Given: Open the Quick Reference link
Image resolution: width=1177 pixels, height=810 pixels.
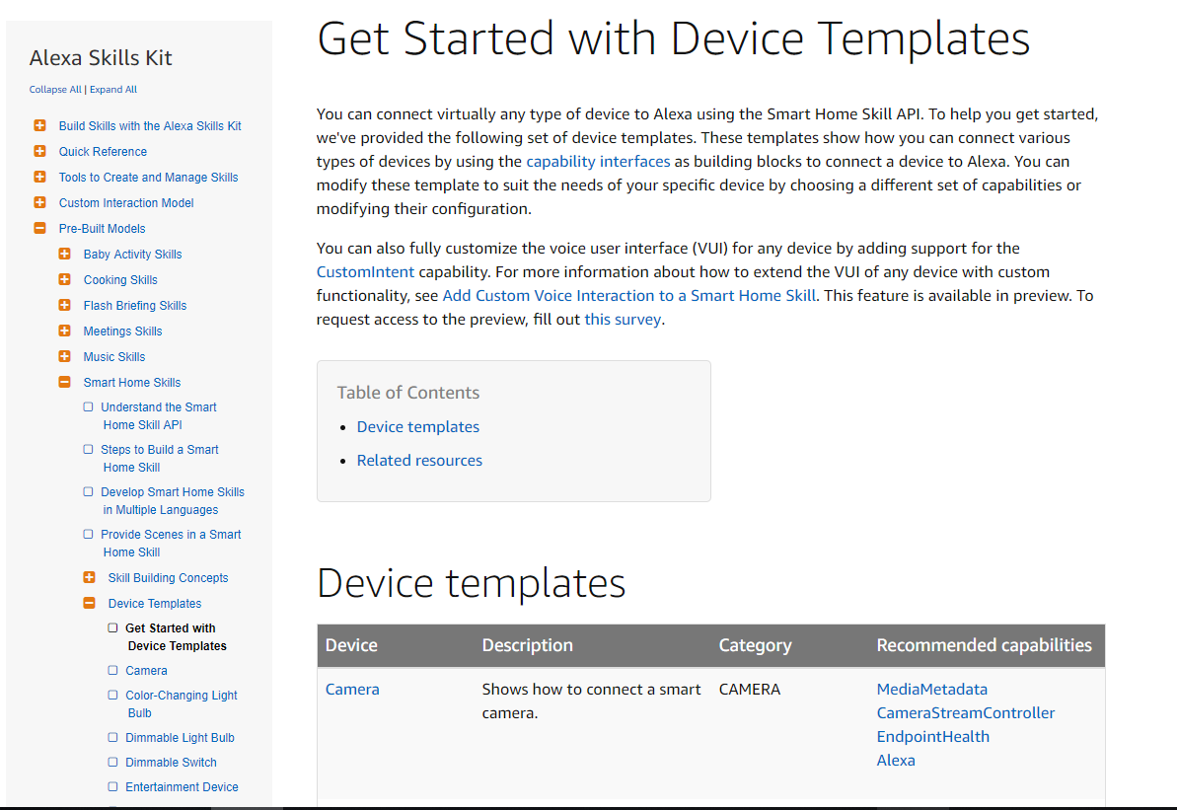Looking at the screenshot, I should pyautogui.click(x=103, y=152).
